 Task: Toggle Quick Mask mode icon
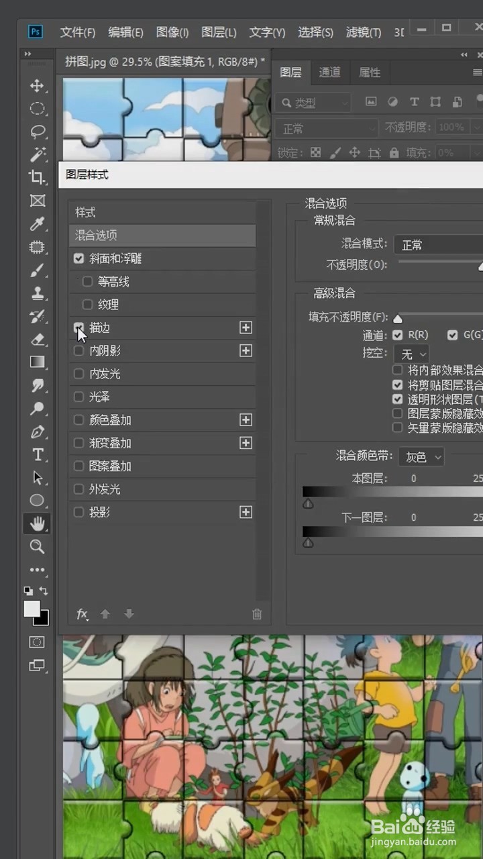coord(37,642)
